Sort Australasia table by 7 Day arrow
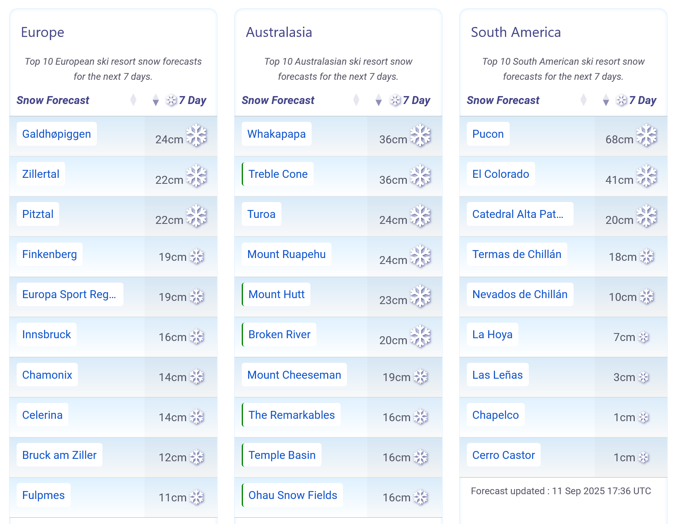This screenshot has width=678, height=524. 379,100
